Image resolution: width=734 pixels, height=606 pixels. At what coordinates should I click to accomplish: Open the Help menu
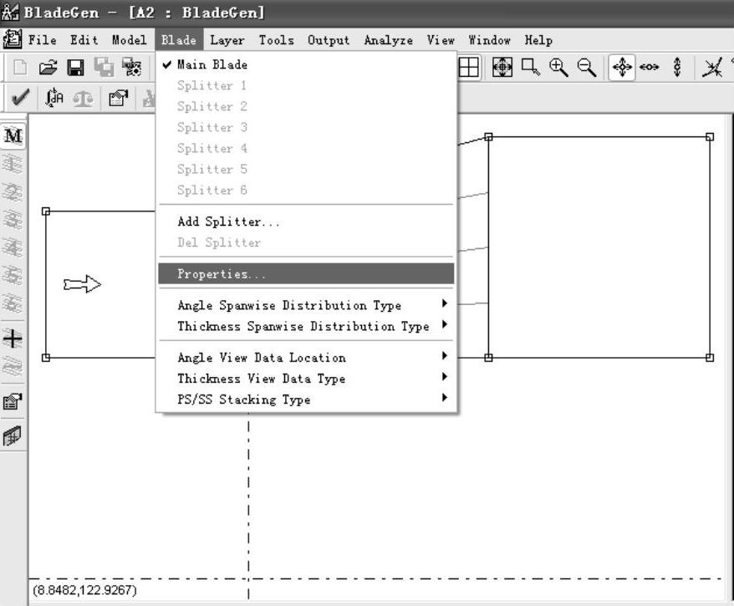538,40
